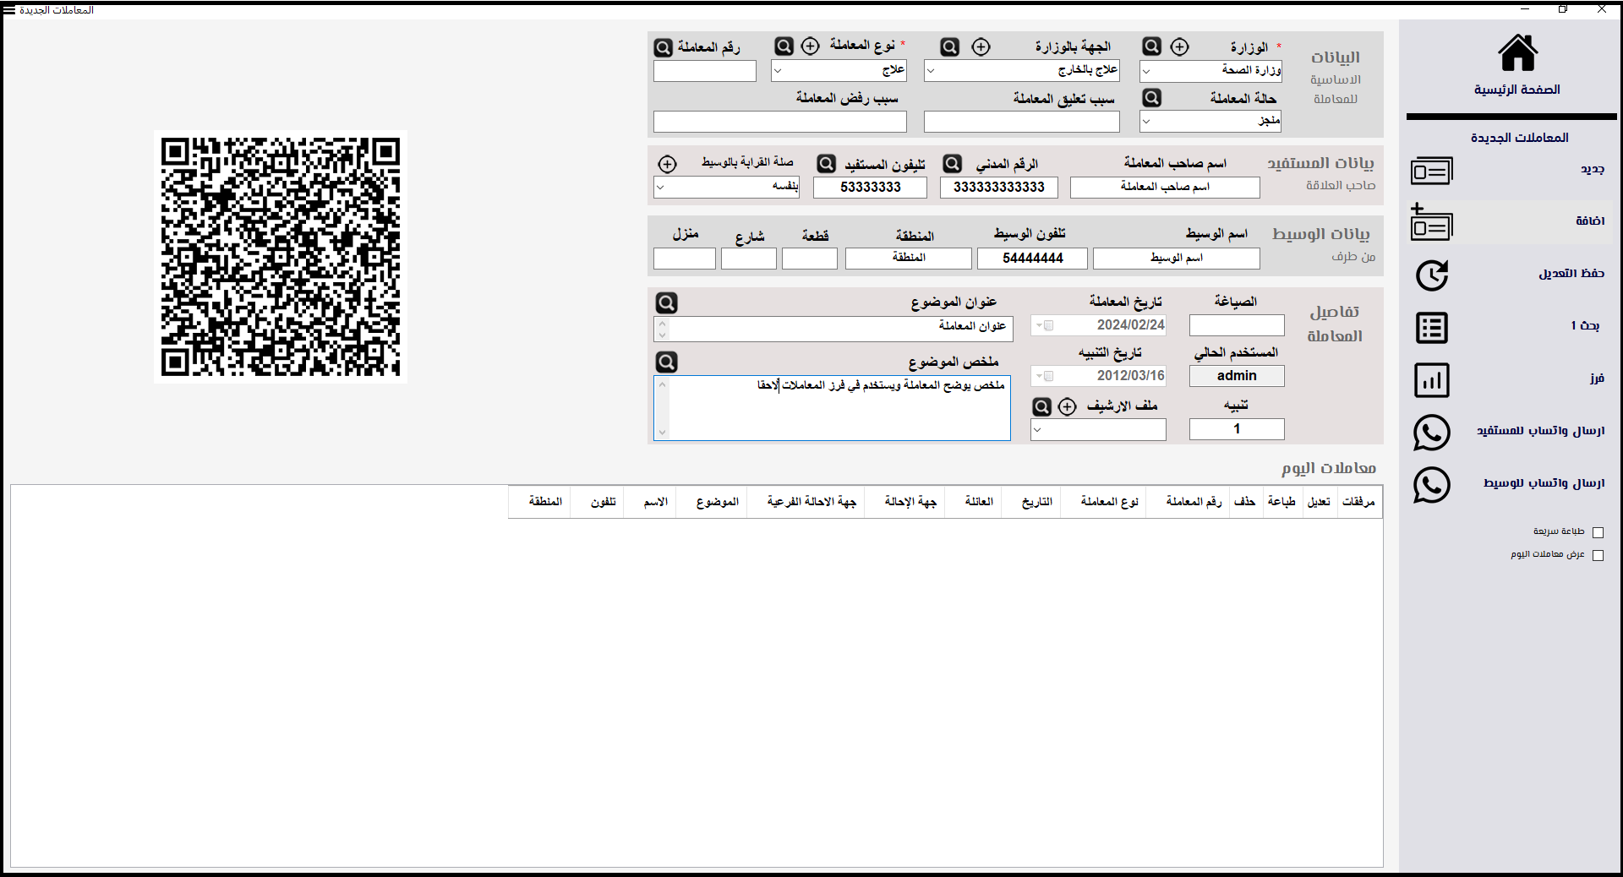
Task: Click the رقم المعاملة input field
Action: pos(705,72)
